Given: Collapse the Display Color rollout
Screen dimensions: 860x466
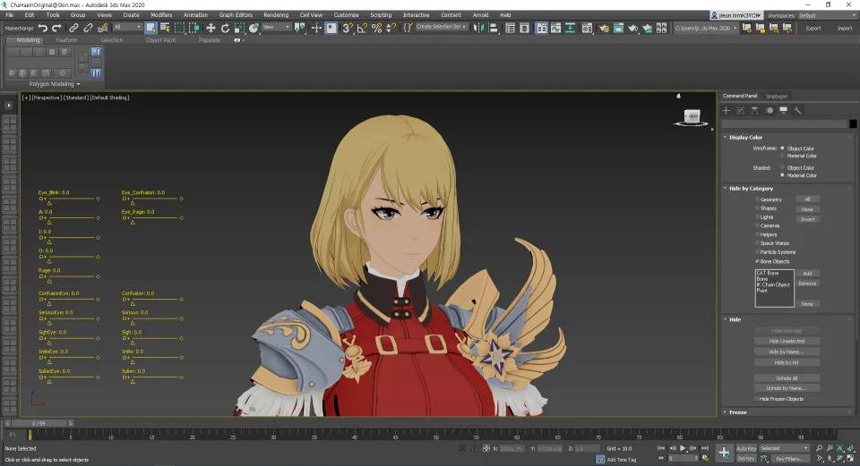Looking at the screenshot, I should click(x=744, y=138).
